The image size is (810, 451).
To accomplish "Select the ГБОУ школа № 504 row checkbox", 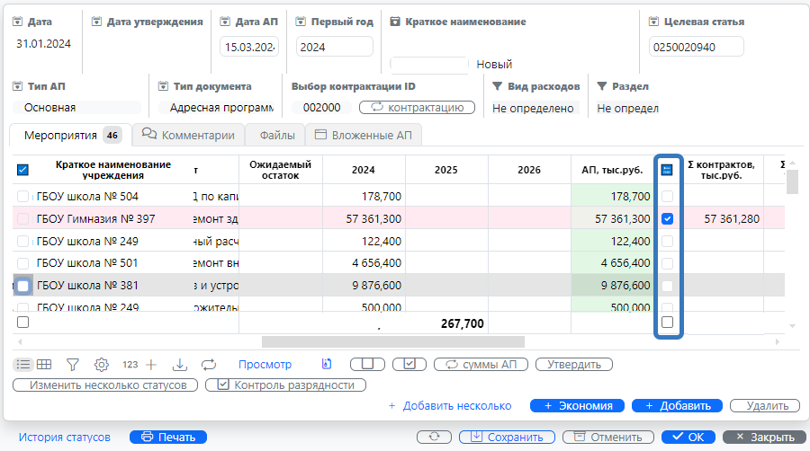I will click(23, 197).
